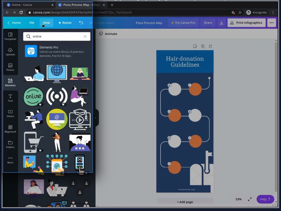281x211 pixels.
Task: Select the broadcast signal waves element
Action: 57,97
